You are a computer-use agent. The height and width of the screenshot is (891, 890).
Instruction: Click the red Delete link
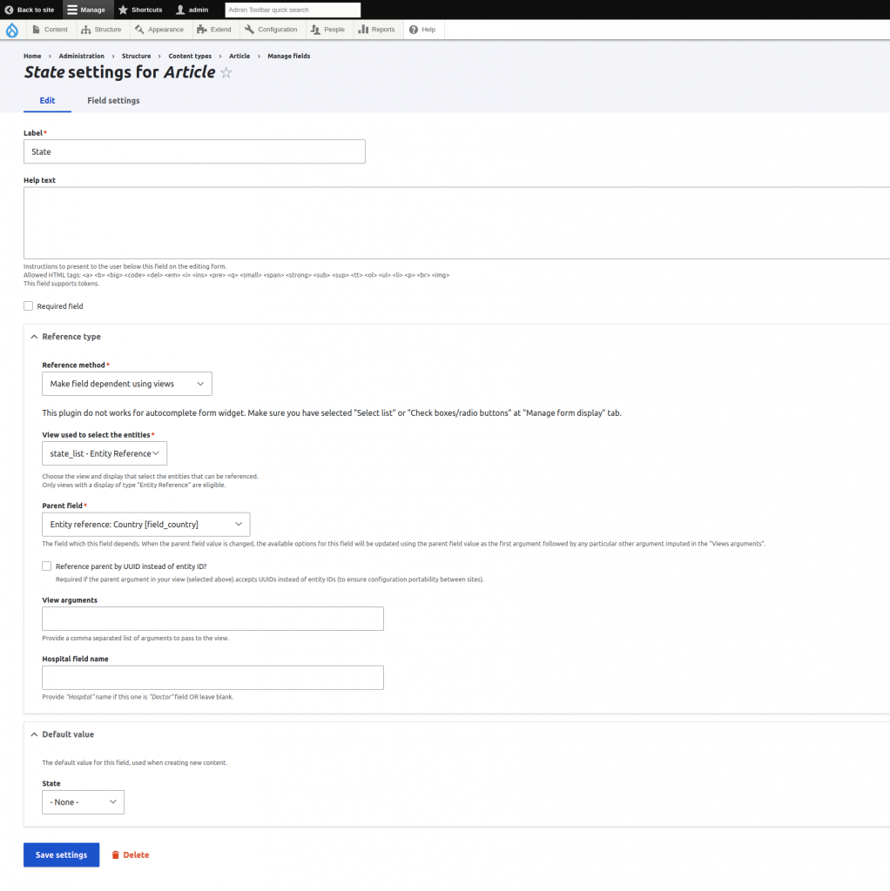pos(131,854)
